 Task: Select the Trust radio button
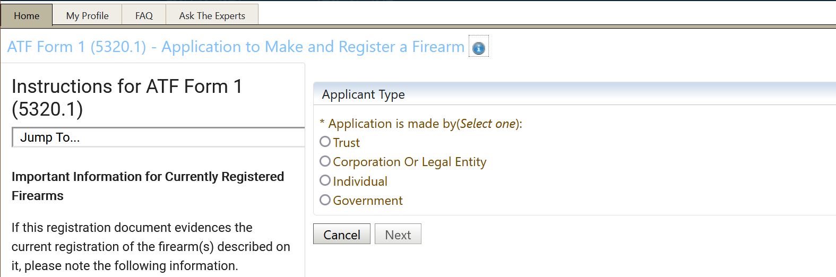325,142
